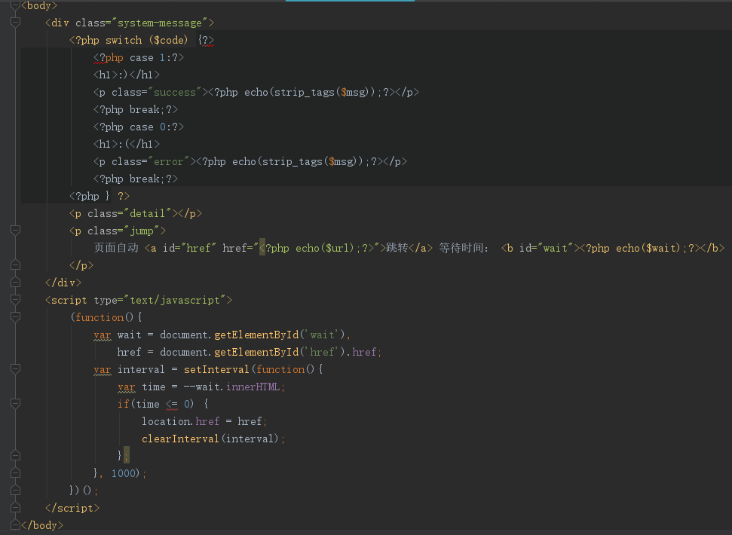The height and width of the screenshot is (535, 732).
Task: Click the id="wait" attribute value
Action: [555, 248]
